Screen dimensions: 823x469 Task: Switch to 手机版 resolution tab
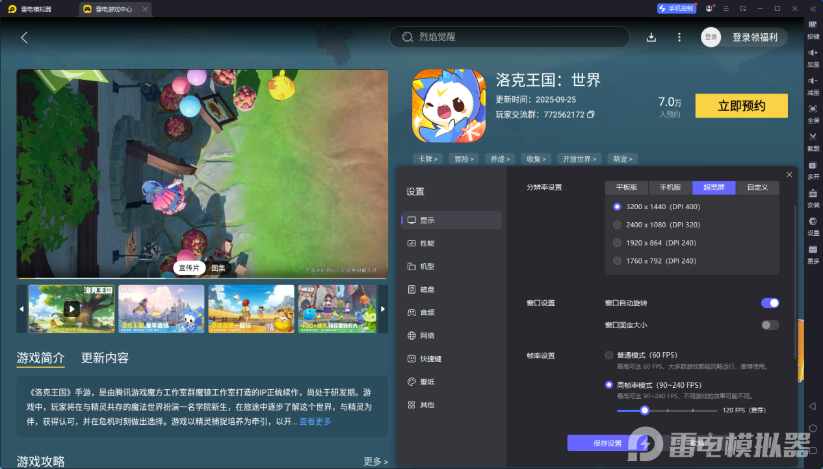(670, 187)
